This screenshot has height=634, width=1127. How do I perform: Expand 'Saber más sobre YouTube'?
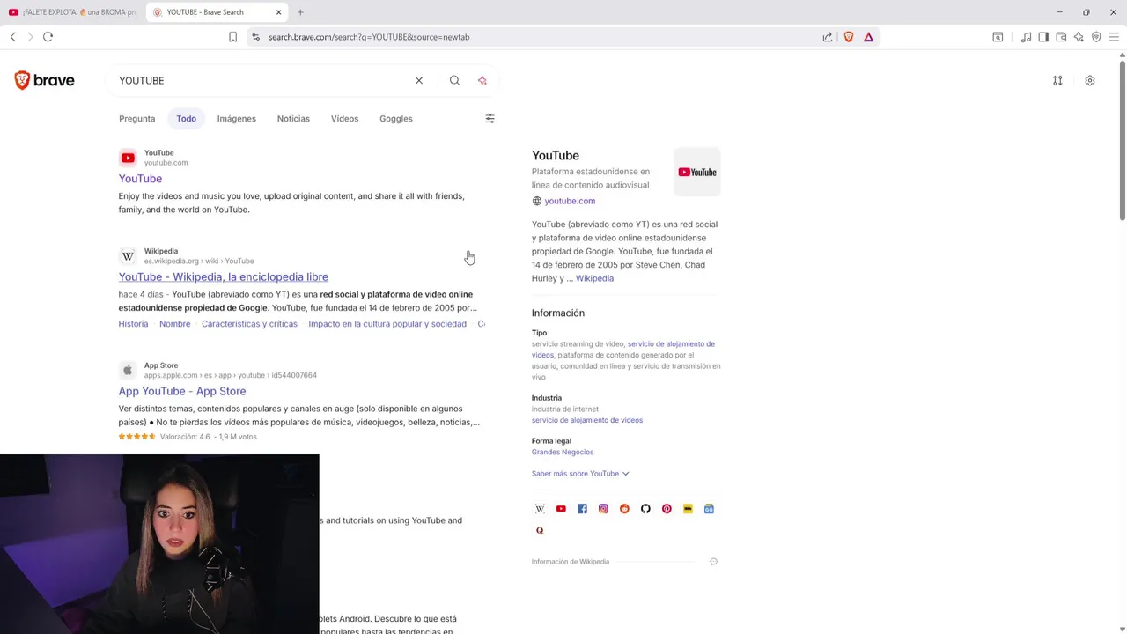click(580, 474)
